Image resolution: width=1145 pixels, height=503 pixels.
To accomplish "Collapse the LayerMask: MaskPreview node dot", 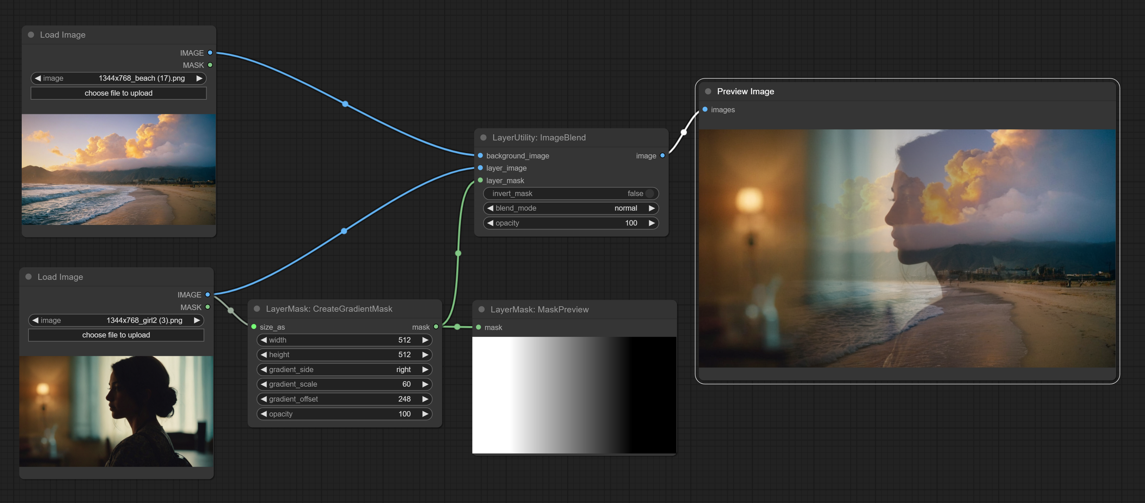I will pyautogui.click(x=481, y=309).
